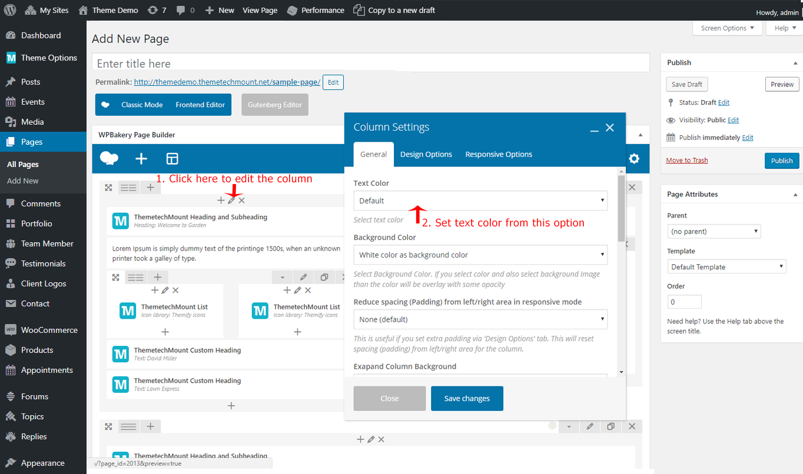Click the WordPress logo in admin bar
Viewport: 803px width, 474px height.
tap(9, 10)
